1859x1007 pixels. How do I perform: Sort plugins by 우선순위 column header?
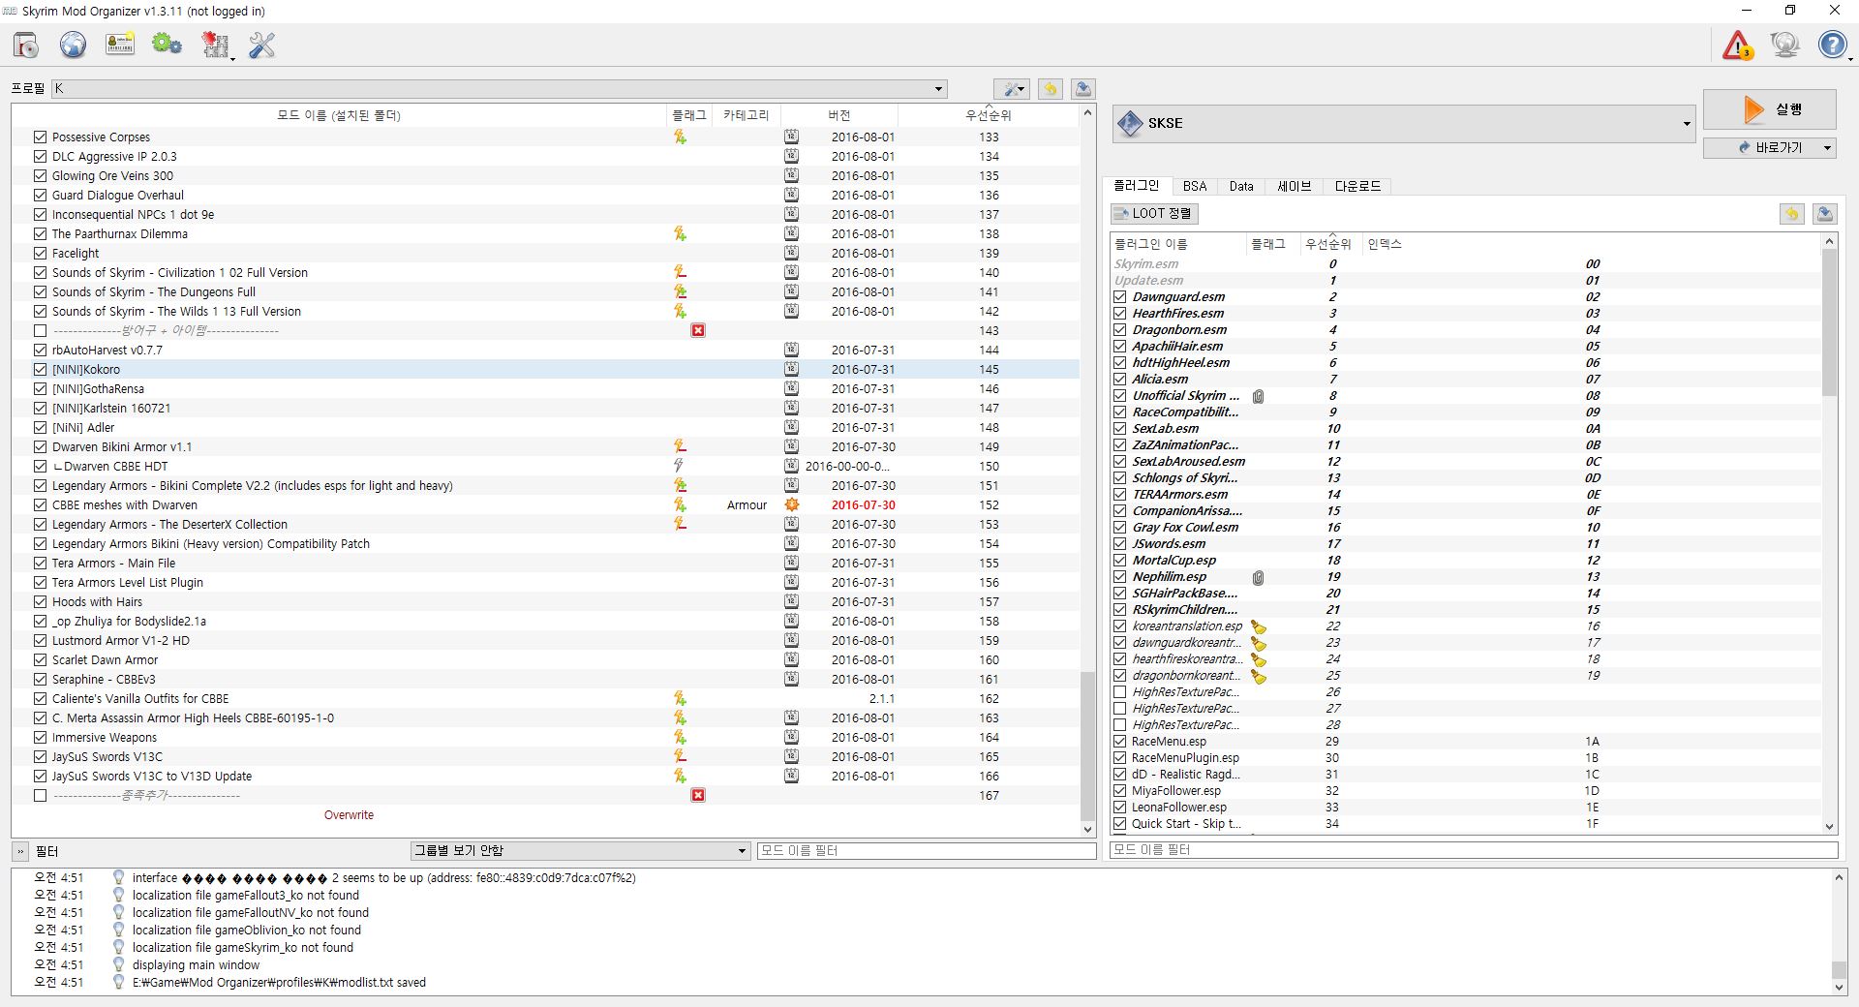1328,244
